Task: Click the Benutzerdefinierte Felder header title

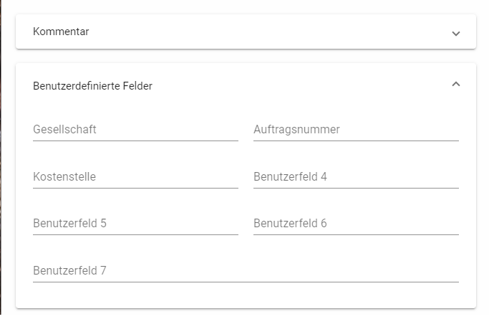Action: (92, 86)
